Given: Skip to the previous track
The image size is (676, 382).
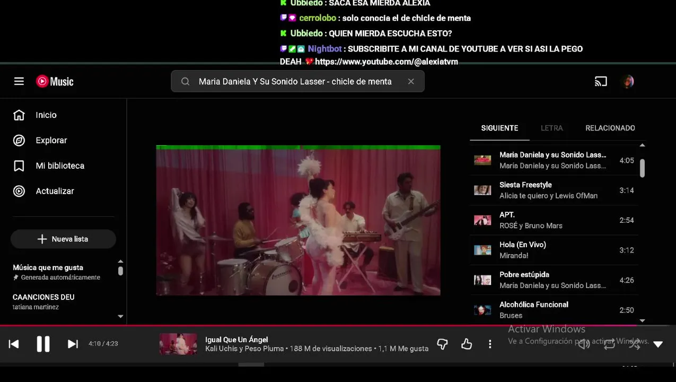Looking at the screenshot, I should [x=14, y=344].
